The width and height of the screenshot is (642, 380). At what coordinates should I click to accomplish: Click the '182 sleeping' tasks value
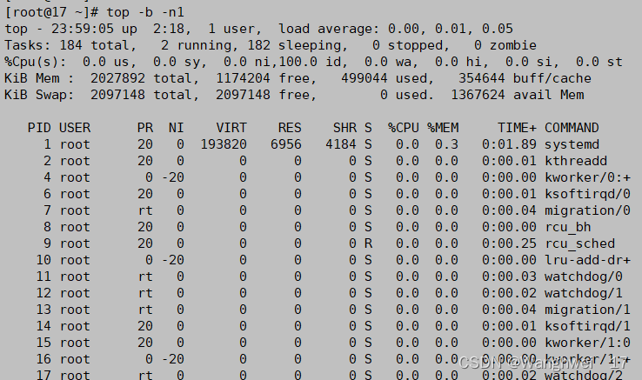(297, 45)
